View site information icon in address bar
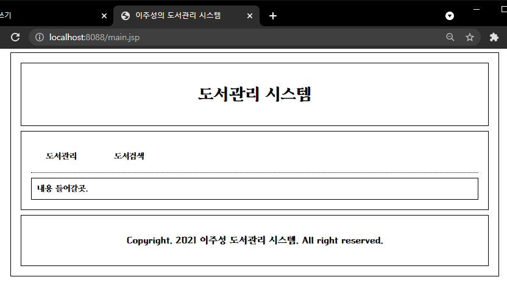Screen dimensions: 507x288 (x=40, y=37)
